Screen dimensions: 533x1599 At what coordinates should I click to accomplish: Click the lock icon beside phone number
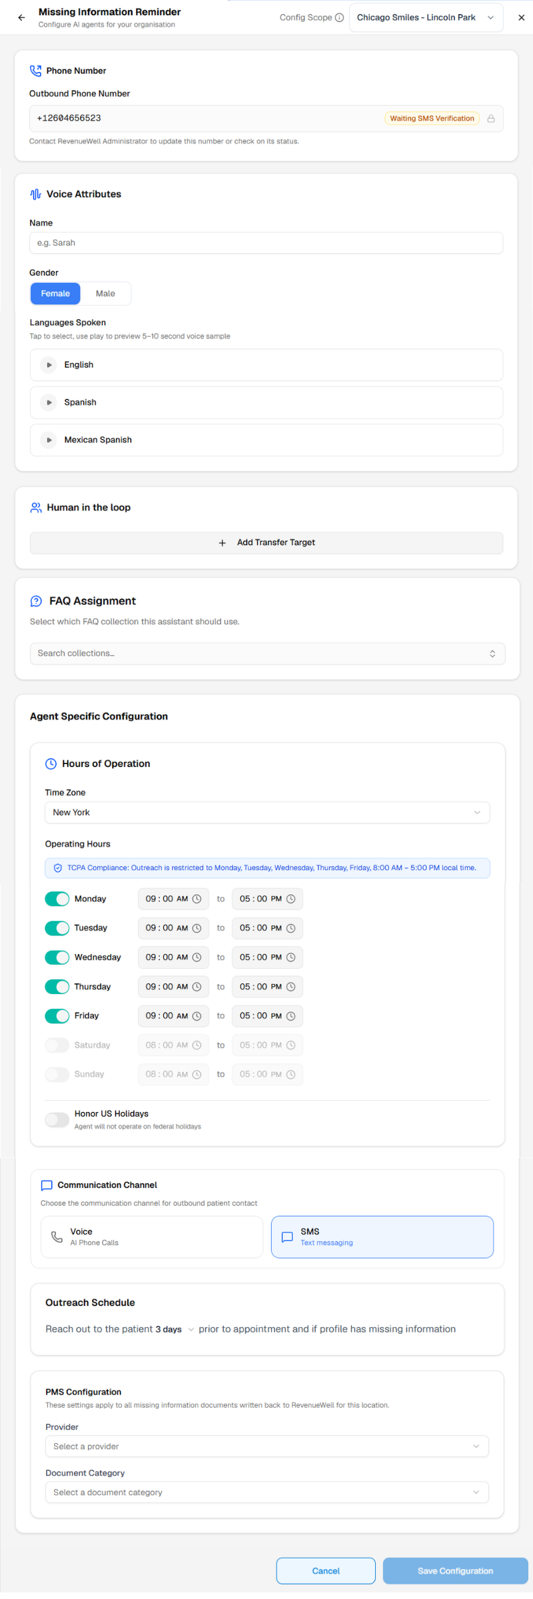click(491, 119)
